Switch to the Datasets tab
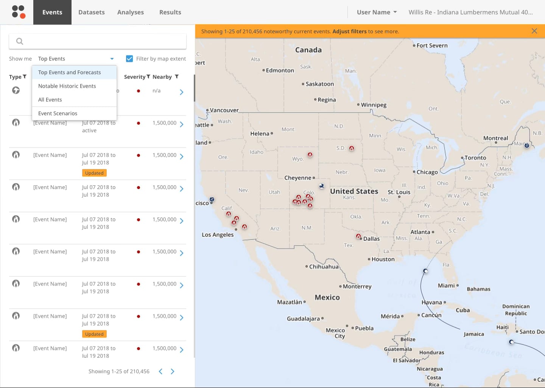 [91, 12]
